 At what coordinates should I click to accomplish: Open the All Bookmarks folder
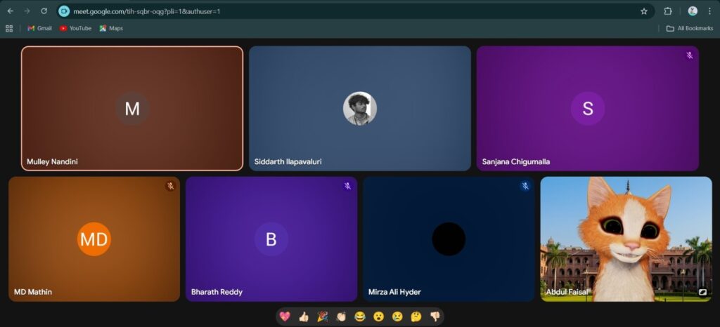coord(690,28)
